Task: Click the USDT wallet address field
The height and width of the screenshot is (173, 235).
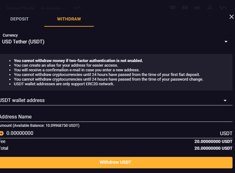Action: 116,100
